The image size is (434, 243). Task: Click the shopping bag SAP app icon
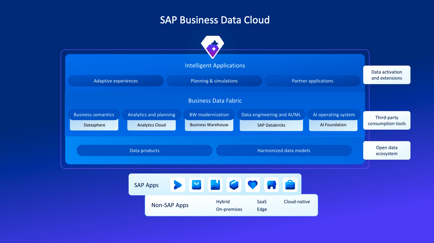point(197,185)
